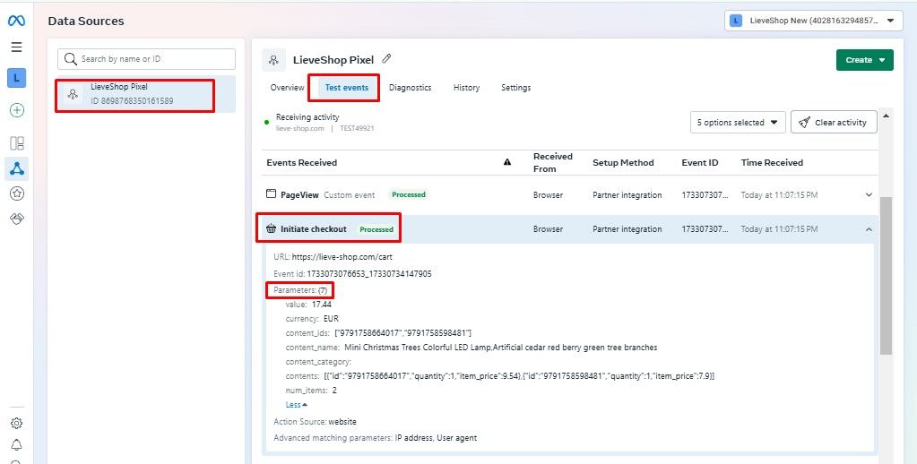
Task: Open the Diagnostics tab
Action: [x=410, y=88]
